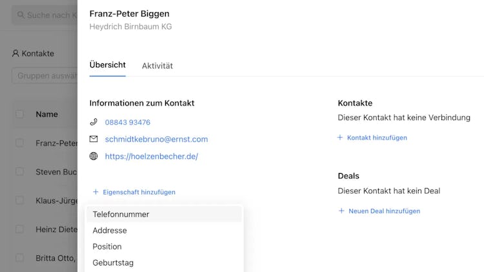Click the plus icon before Neuen Deal hinzufügen
The width and height of the screenshot is (484, 272).
(x=341, y=211)
